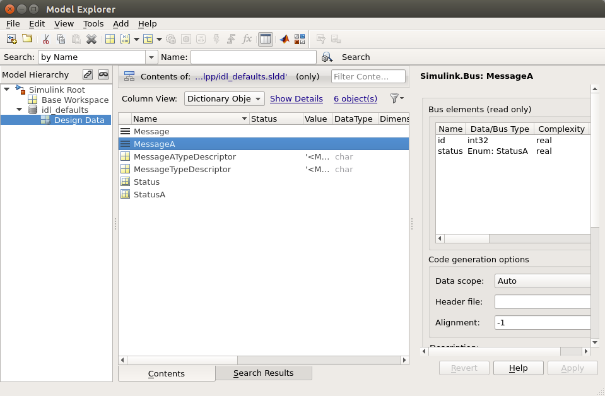The image size is (605, 396).
Task: Open the Column View dropdown
Action: click(x=224, y=99)
